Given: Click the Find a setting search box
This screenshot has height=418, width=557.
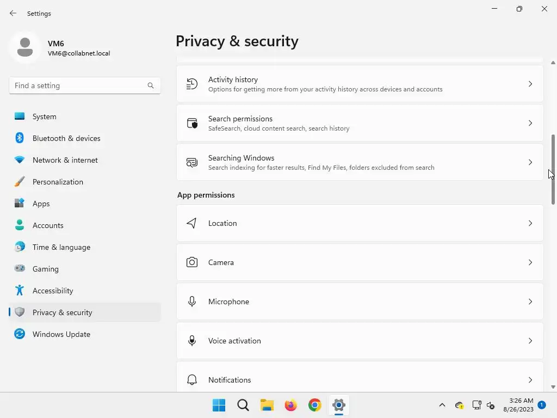Looking at the screenshot, I should click(x=79, y=85).
